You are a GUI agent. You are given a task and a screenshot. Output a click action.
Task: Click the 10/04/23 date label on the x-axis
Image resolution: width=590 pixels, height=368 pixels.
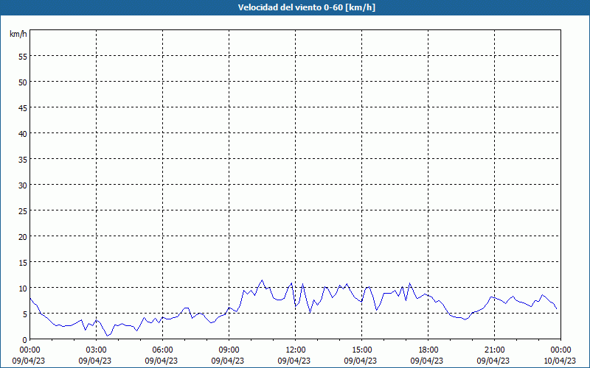(x=560, y=361)
